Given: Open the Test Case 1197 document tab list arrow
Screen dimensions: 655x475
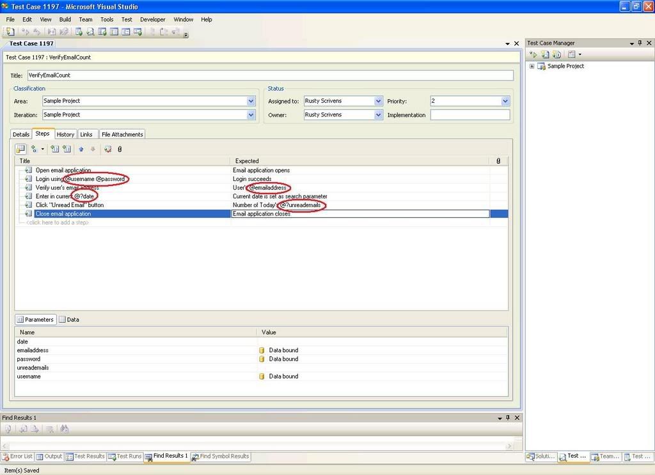Looking at the screenshot, I should 507,43.
